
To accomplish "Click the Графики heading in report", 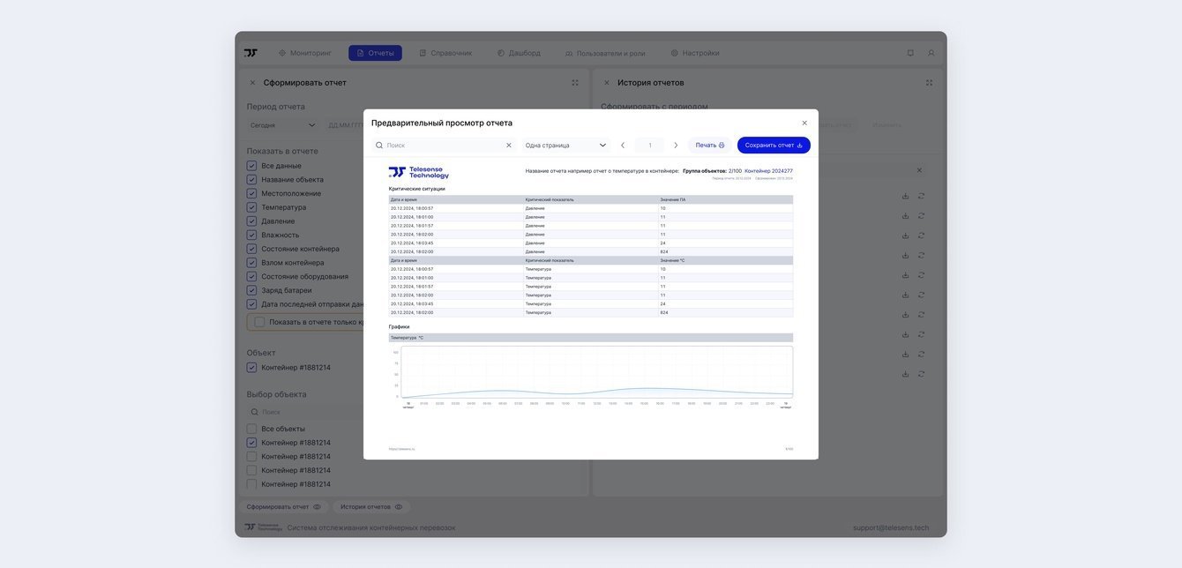I will (400, 327).
